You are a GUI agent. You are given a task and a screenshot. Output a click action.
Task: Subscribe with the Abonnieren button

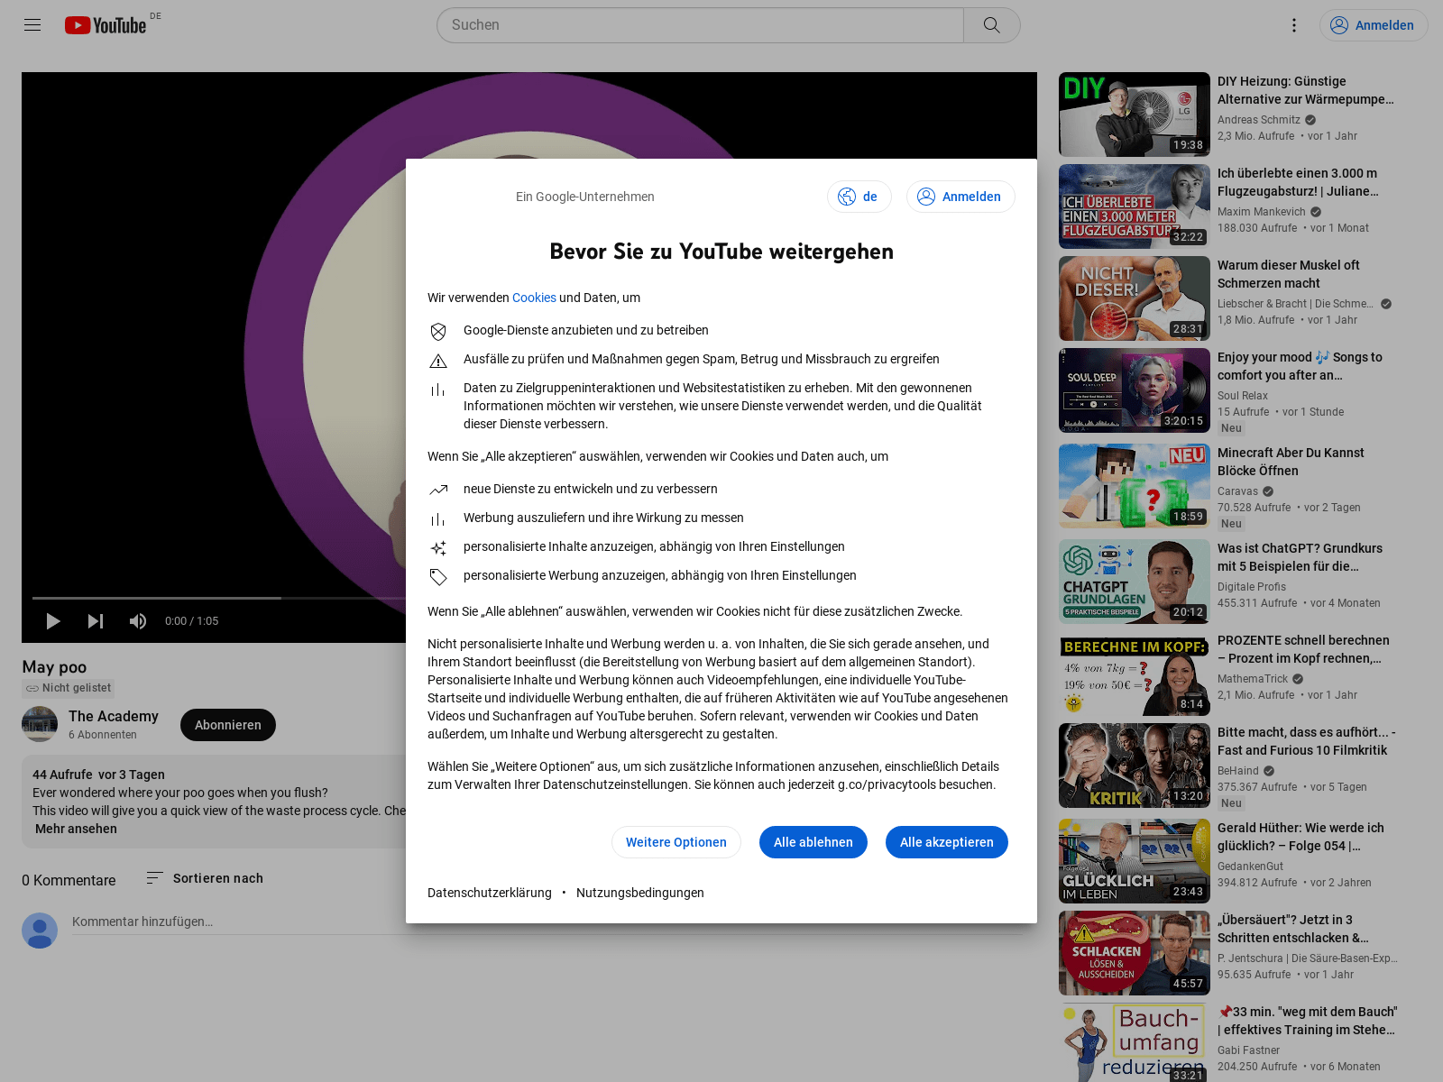click(x=228, y=725)
